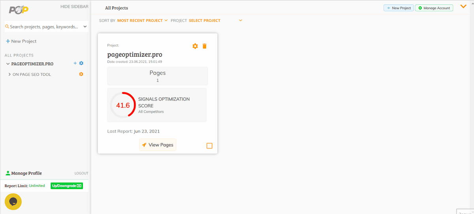474x214 pixels.
Task: Open project card settings gear icon
Action: pos(195,46)
